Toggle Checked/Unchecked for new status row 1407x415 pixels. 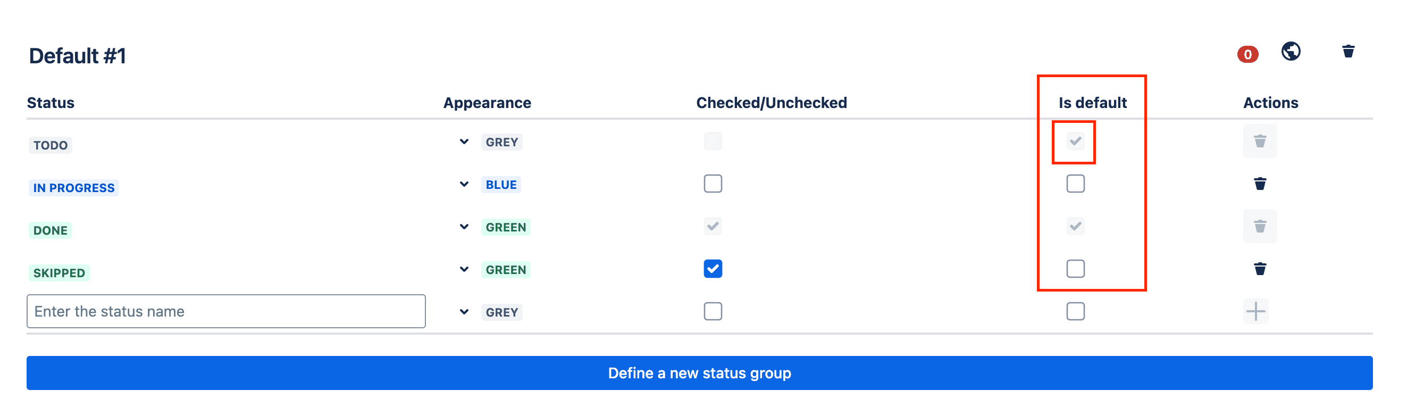[x=713, y=311]
